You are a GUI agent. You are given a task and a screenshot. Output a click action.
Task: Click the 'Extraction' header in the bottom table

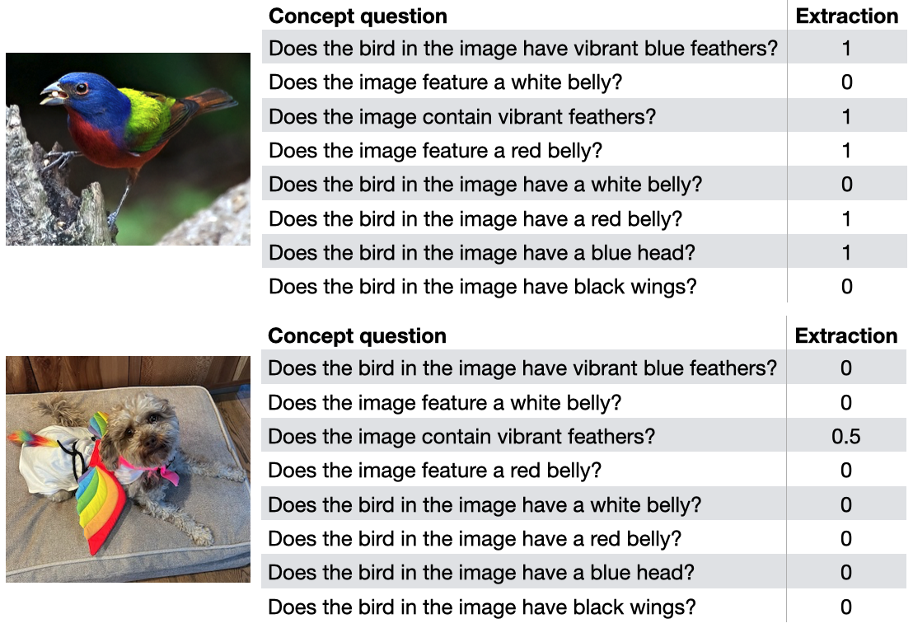(845, 335)
